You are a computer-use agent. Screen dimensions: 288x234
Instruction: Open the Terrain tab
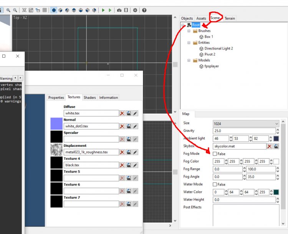[230, 18]
